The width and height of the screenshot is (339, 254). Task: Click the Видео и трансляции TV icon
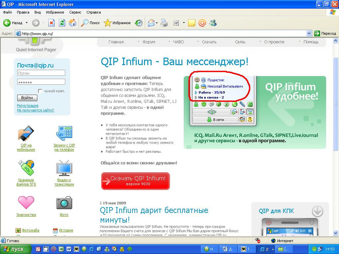point(64,168)
